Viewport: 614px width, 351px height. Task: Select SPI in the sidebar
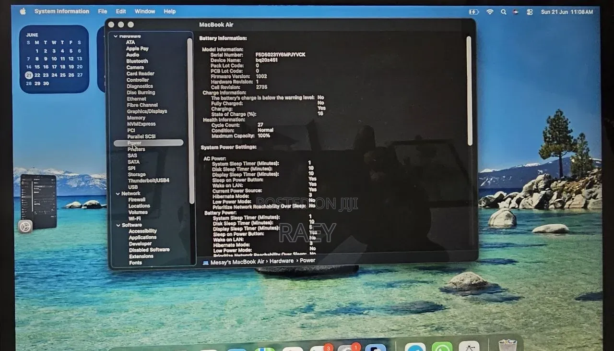tap(131, 168)
